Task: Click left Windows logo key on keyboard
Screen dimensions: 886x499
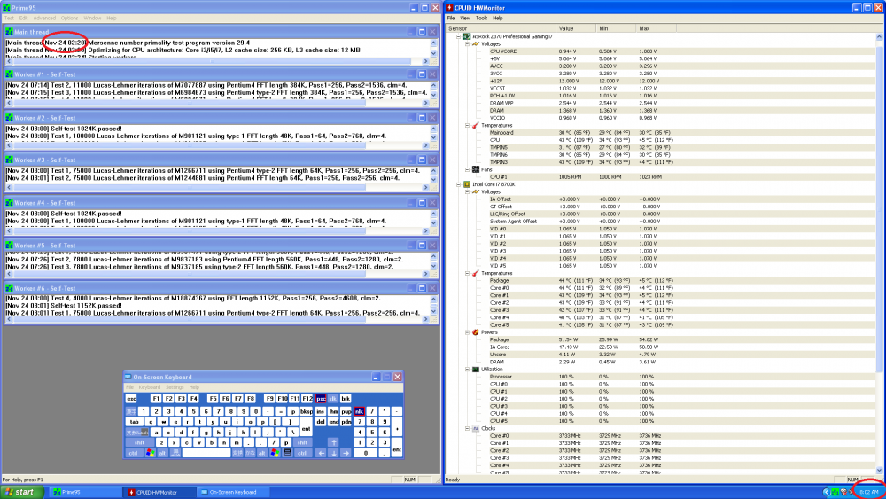Action: (150, 453)
